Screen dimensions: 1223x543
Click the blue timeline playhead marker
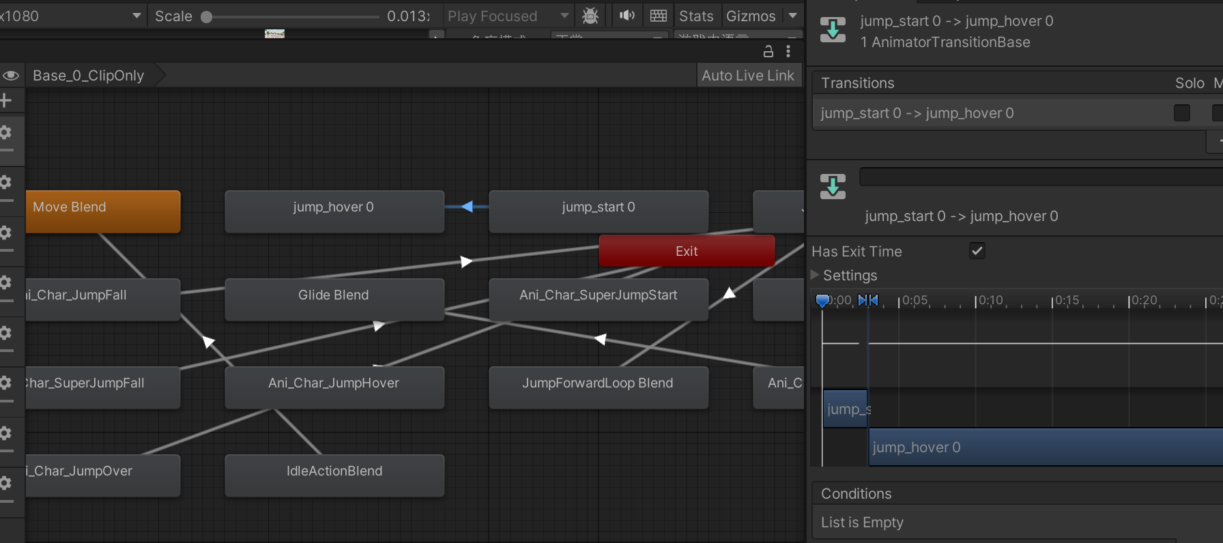822,300
